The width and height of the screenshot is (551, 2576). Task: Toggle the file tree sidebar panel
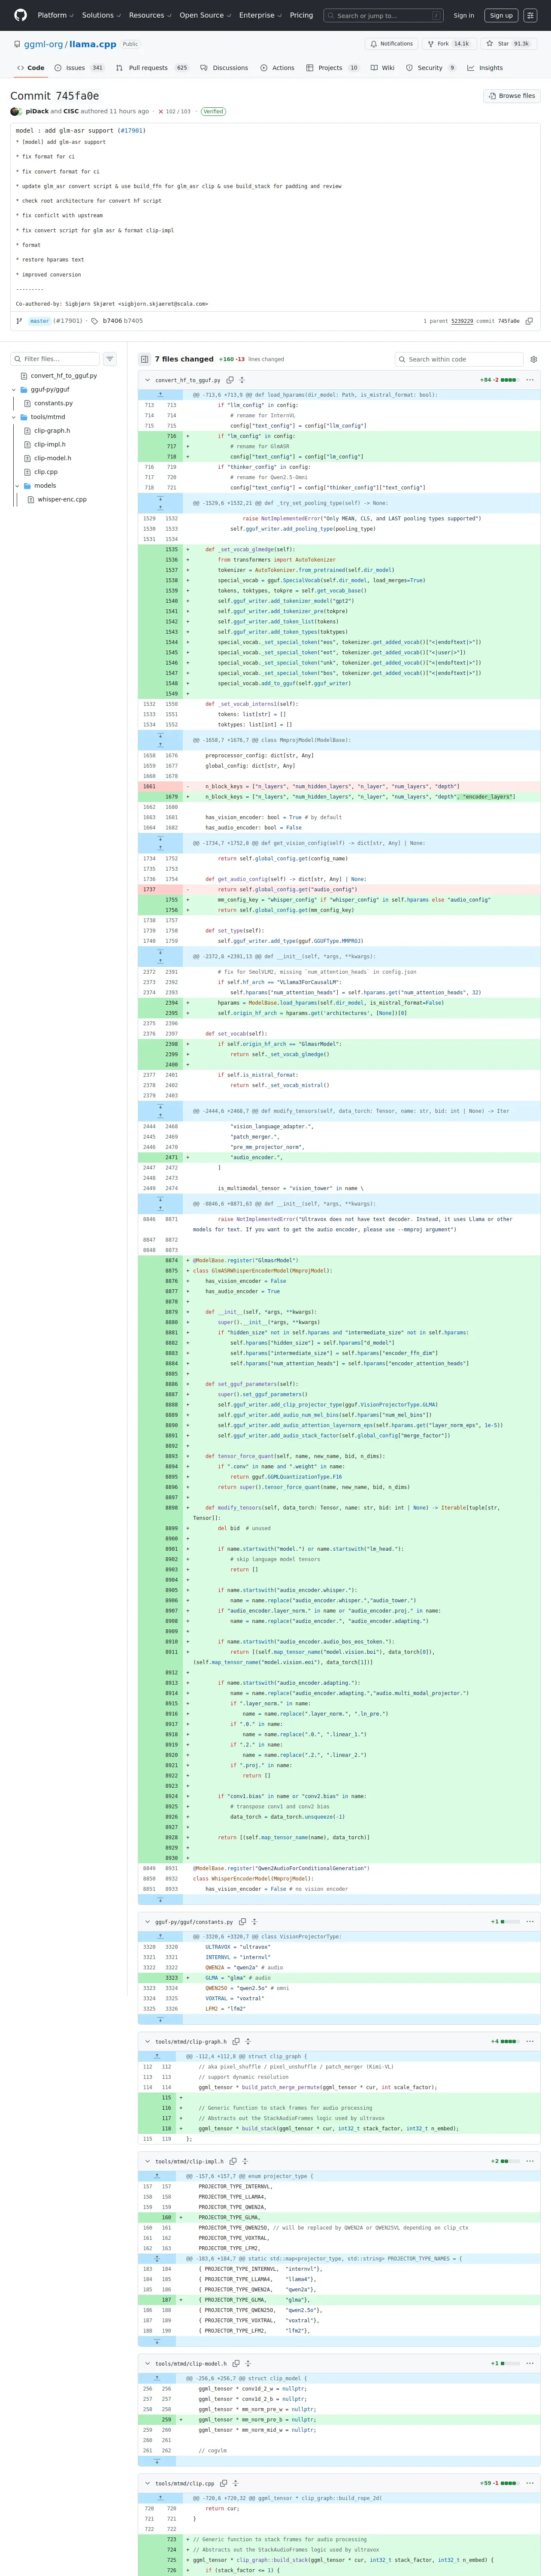145,359
